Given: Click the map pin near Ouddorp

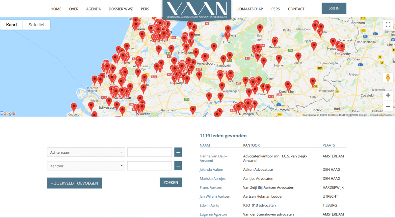Looking at the screenshot, I should [x=74, y=107].
